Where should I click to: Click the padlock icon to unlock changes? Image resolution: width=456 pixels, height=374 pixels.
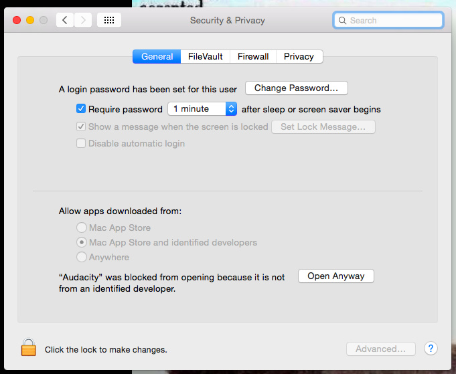click(28, 348)
